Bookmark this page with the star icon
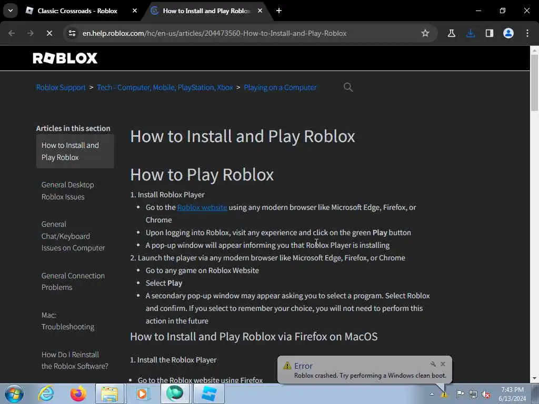The image size is (539, 404). coord(425,33)
